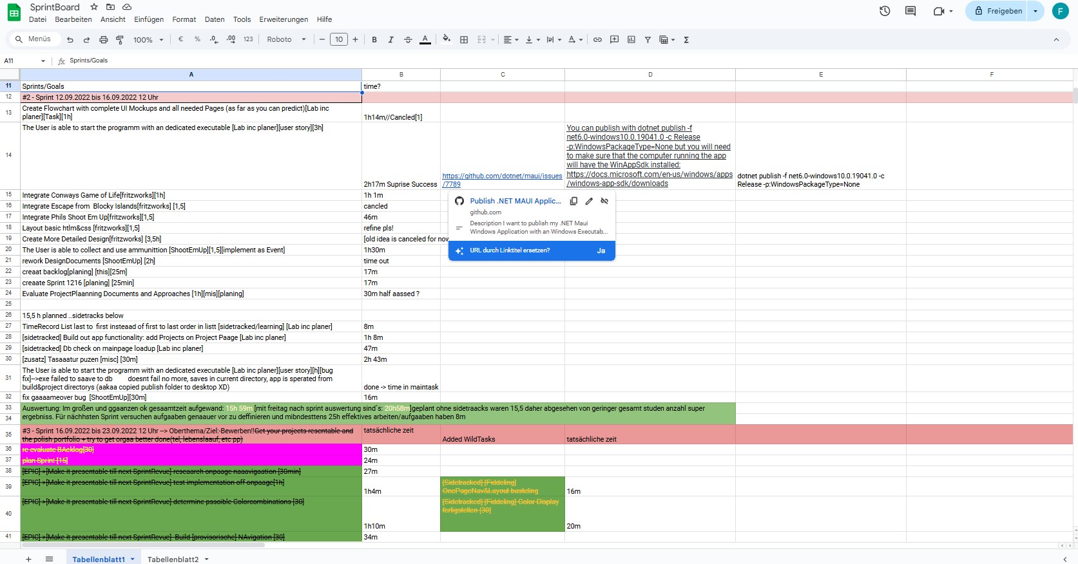Open merge cells dropdown arrow
The height and width of the screenshot is (564, 1078).
493,40
